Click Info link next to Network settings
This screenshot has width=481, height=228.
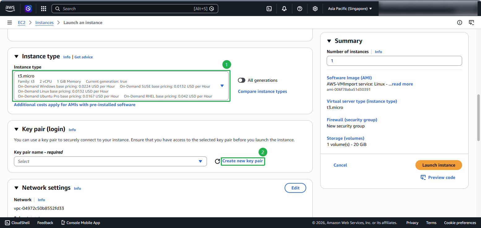tap(77, 189)
